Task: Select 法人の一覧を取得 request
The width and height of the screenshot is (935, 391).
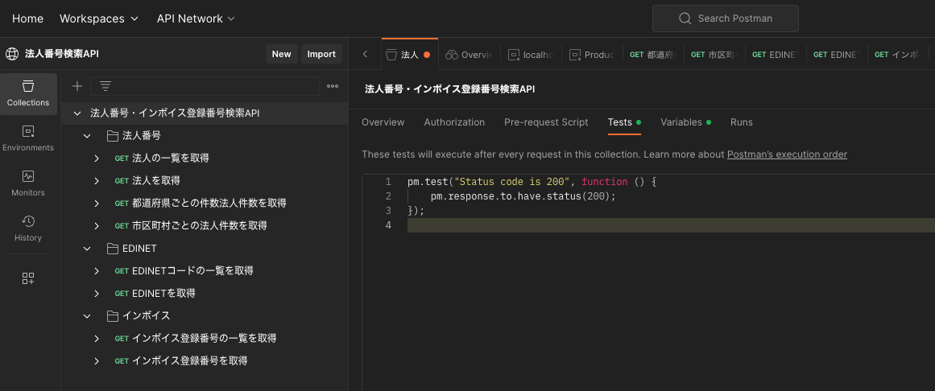Action: point(170,158)
